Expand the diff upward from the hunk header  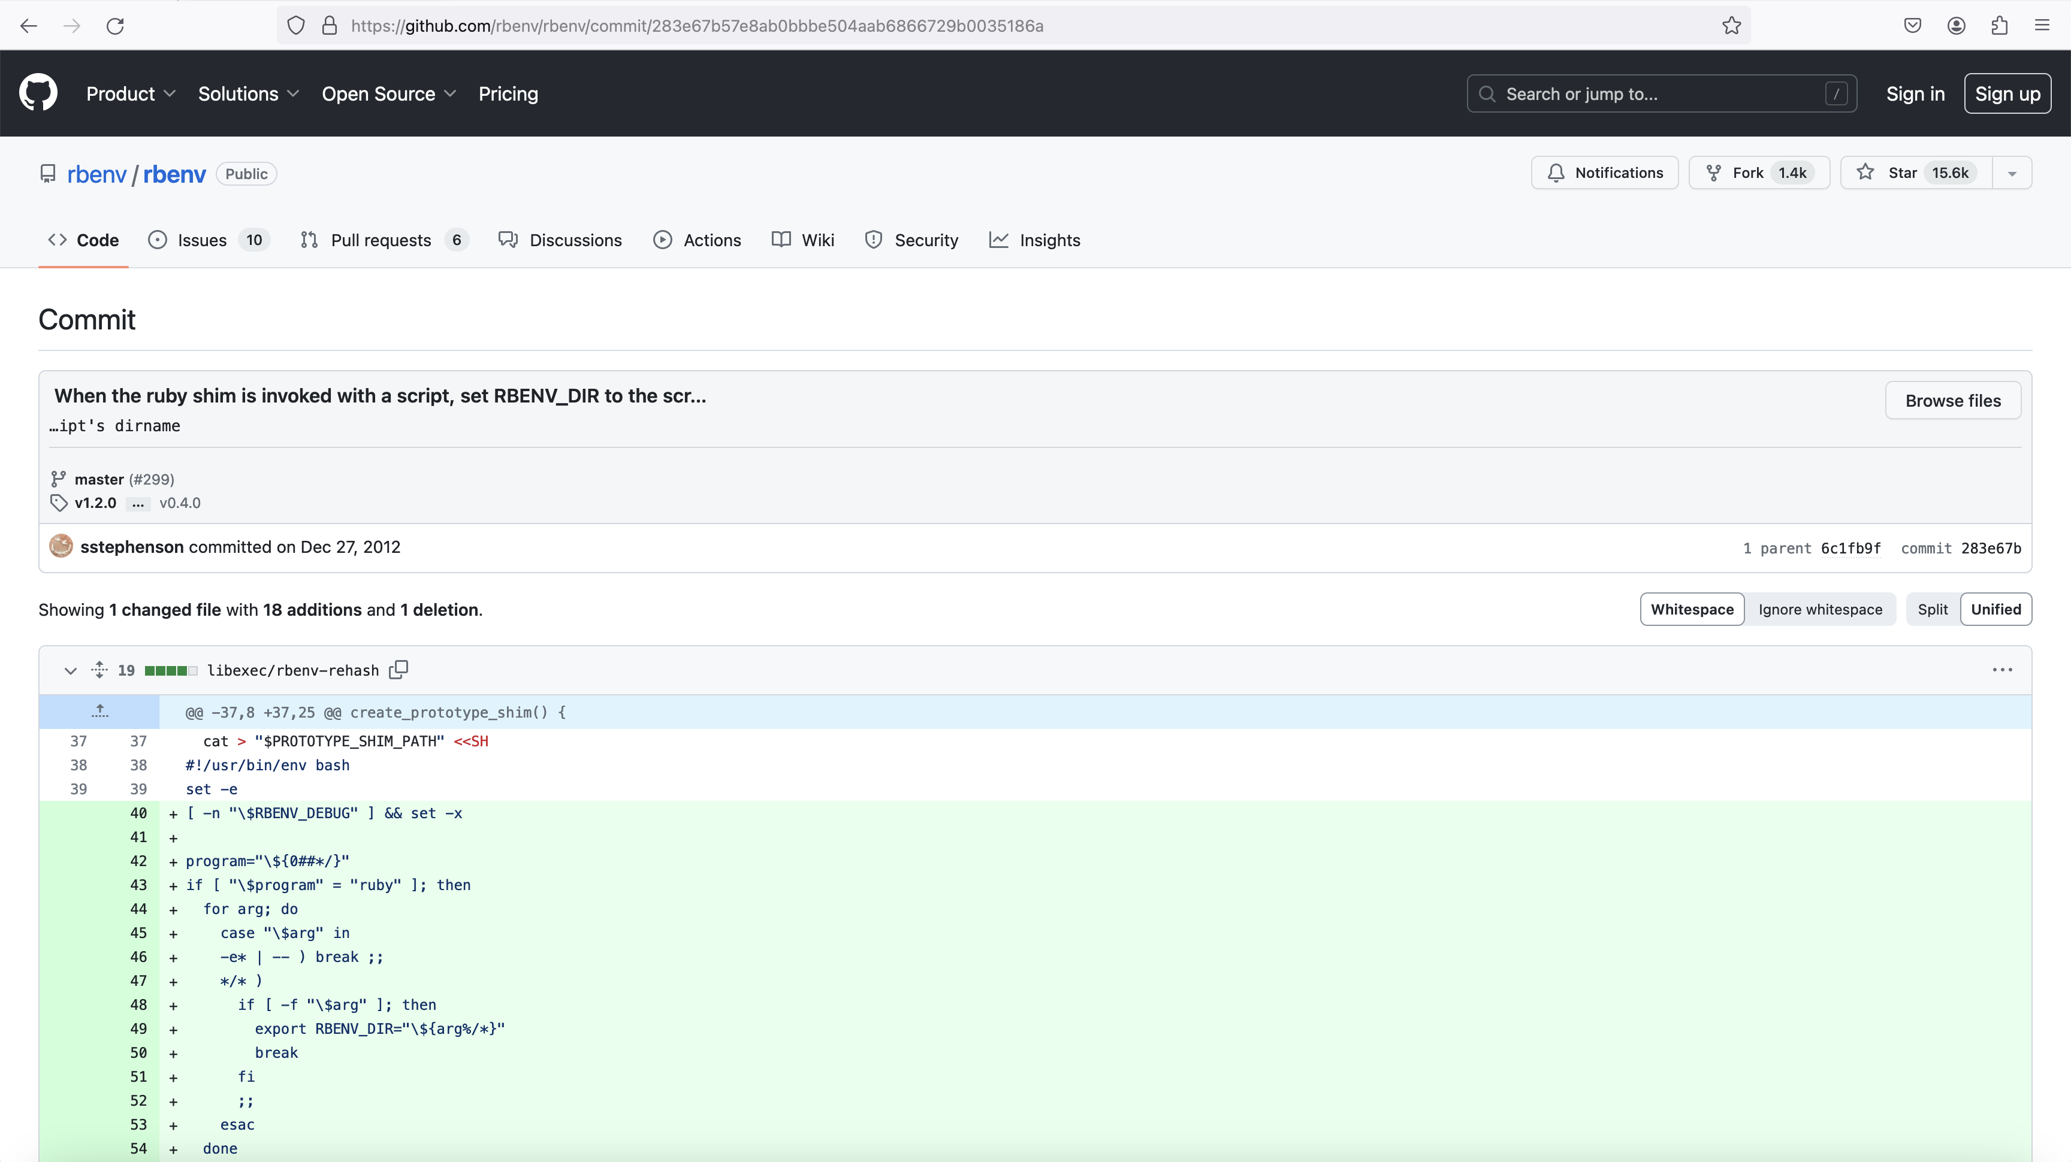click(99, 711)
